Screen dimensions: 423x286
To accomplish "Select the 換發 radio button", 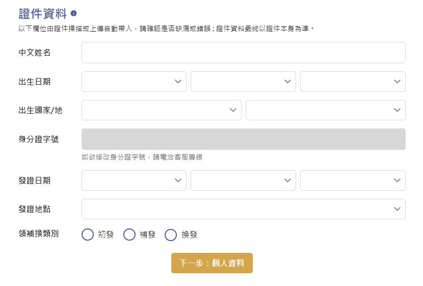I will tap(171, 235).
